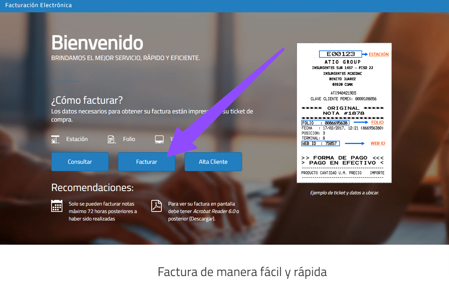Open the Alta Cliente button
Image resolution: width=449 pixels, height=282 pixels.
213,162
